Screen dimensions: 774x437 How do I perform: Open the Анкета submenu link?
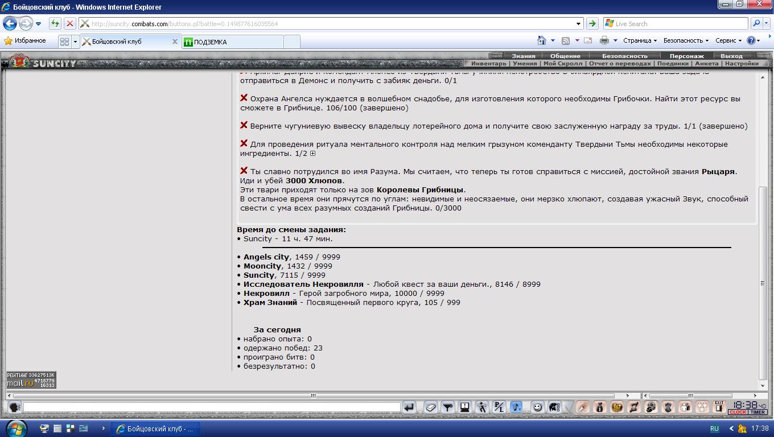(x=707, y=64)
